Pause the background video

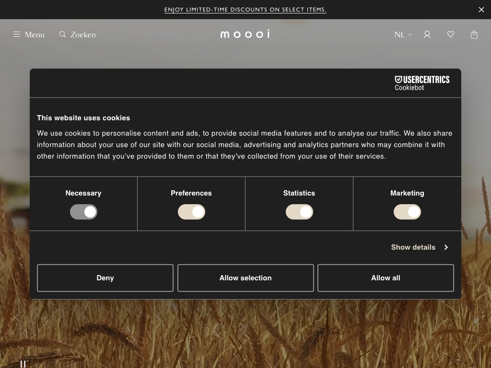click(23, 364)
